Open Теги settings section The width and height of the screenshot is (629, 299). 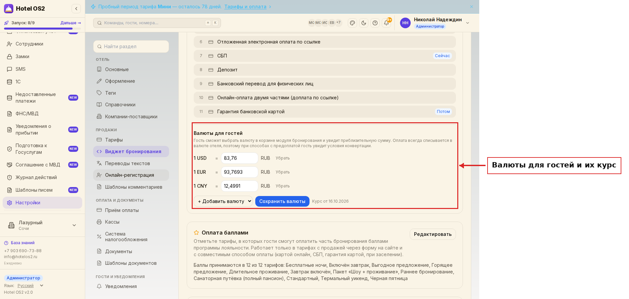coord(131,93)
